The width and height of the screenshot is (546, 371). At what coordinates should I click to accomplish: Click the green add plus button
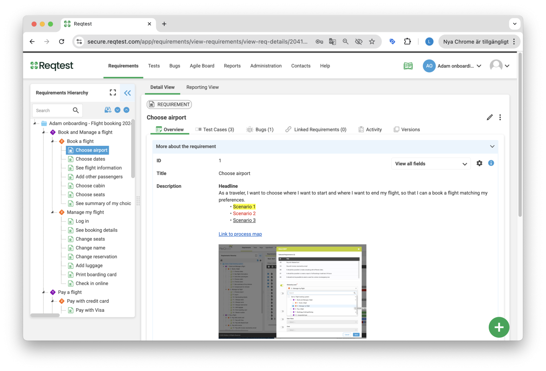(x=499, y=327)
